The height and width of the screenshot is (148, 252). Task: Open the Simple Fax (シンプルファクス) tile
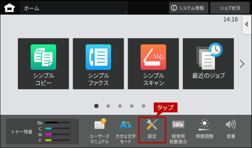[98, 64]
